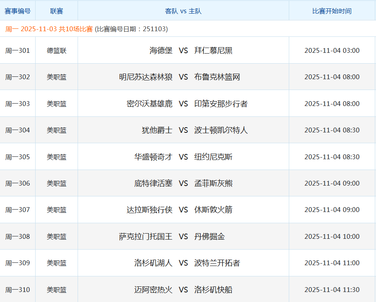
Task: Open 拜仁慕尼黑 team name
Action: [213, 50]
